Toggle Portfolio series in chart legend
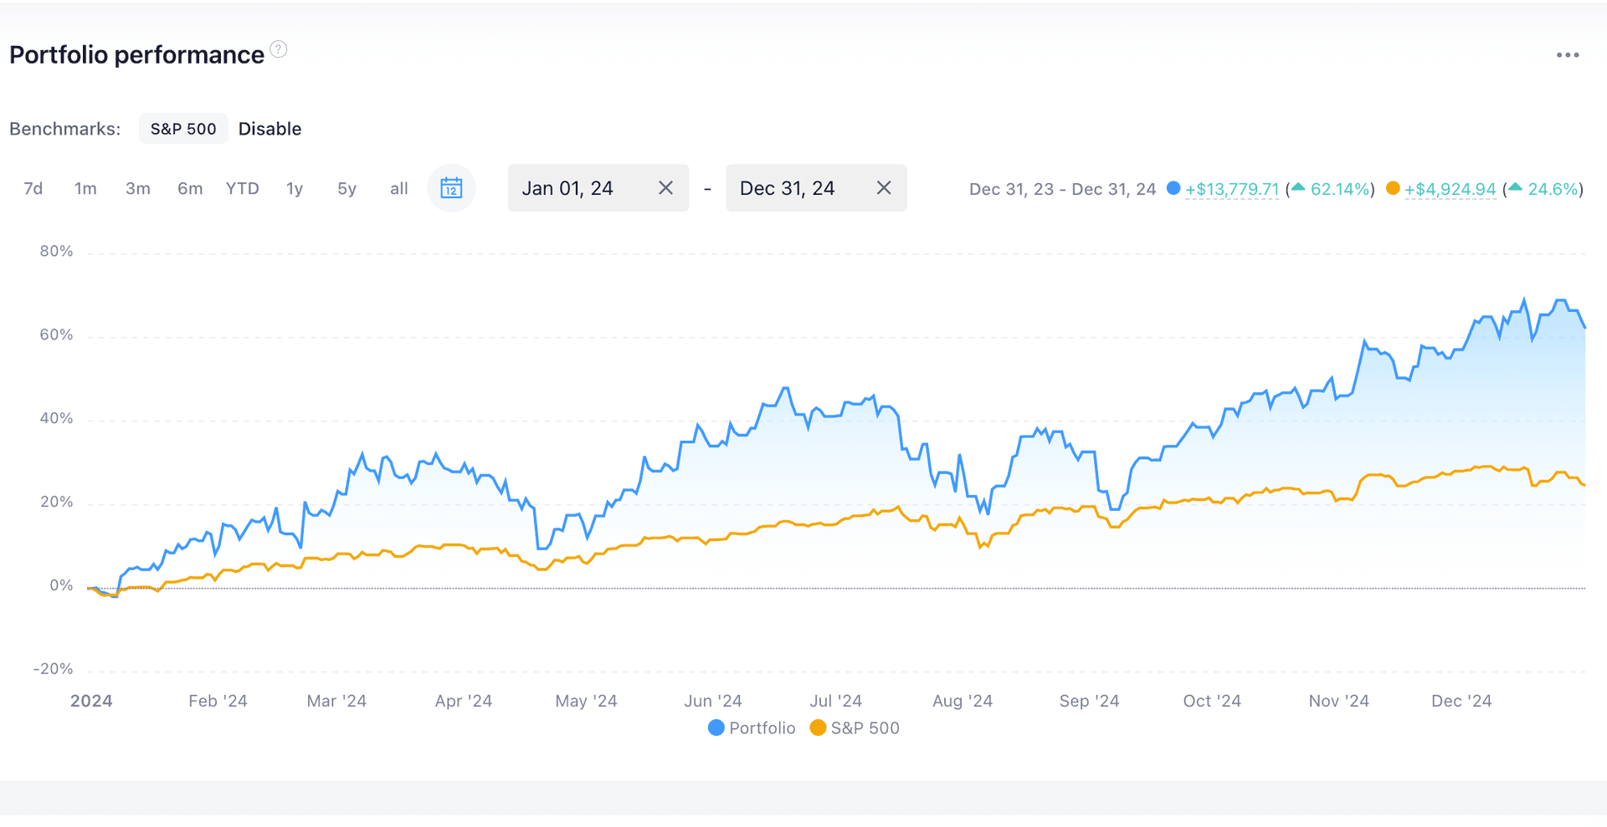1607x827 pixels. [752, 727]
